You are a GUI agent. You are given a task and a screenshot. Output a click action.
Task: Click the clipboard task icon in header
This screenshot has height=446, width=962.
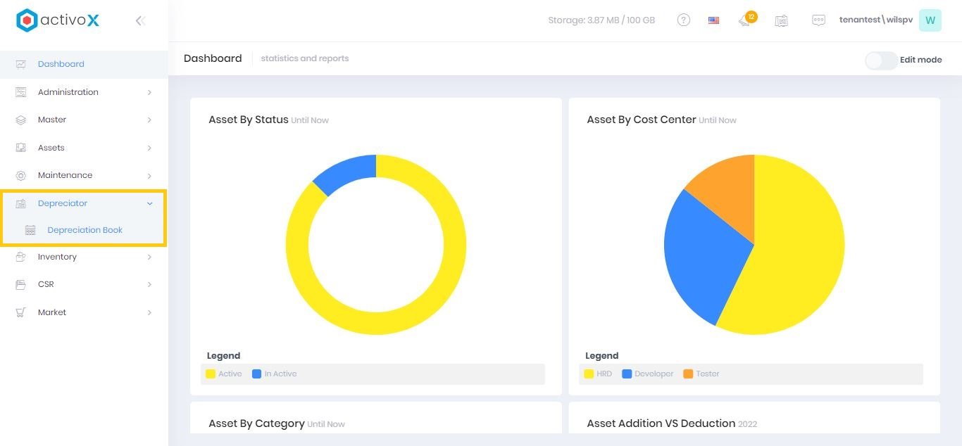click(781, 20)
